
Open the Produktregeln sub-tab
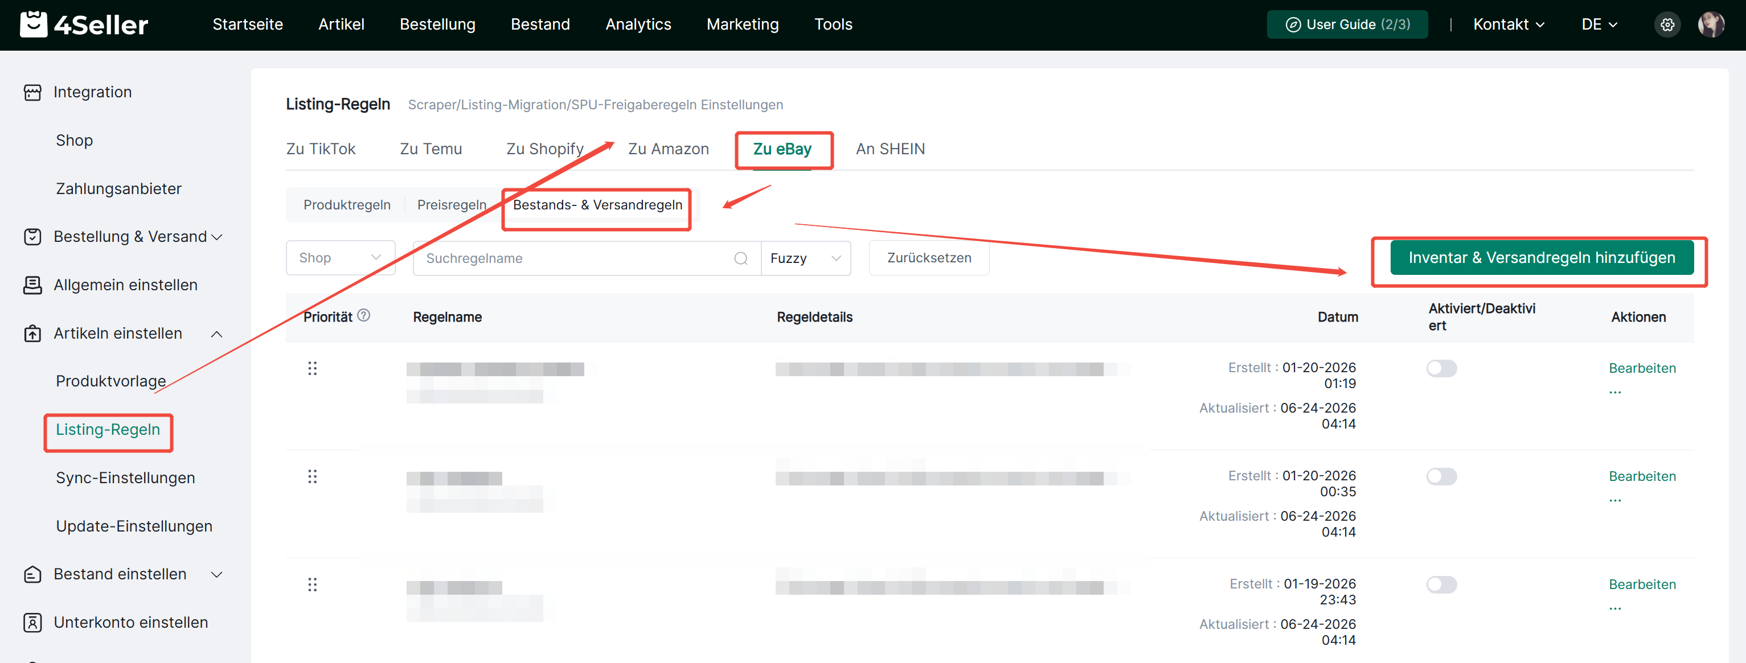(347, 204)
